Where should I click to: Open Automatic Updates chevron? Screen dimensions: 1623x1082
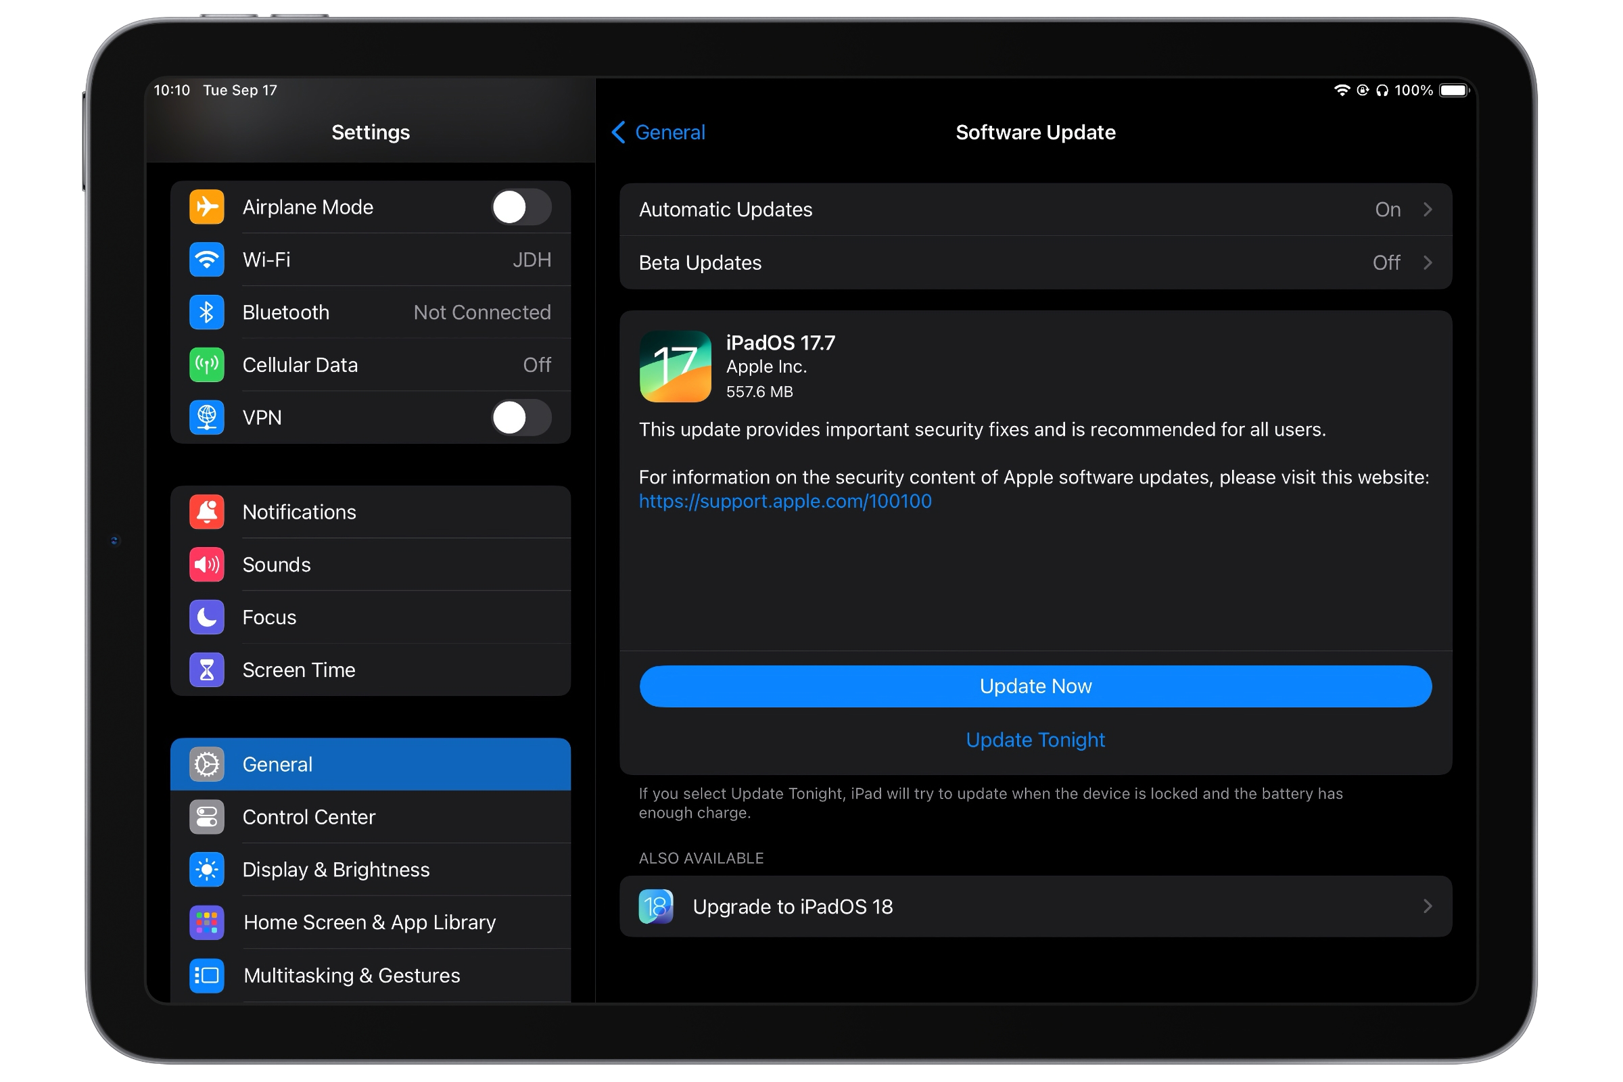point(1428,209)
